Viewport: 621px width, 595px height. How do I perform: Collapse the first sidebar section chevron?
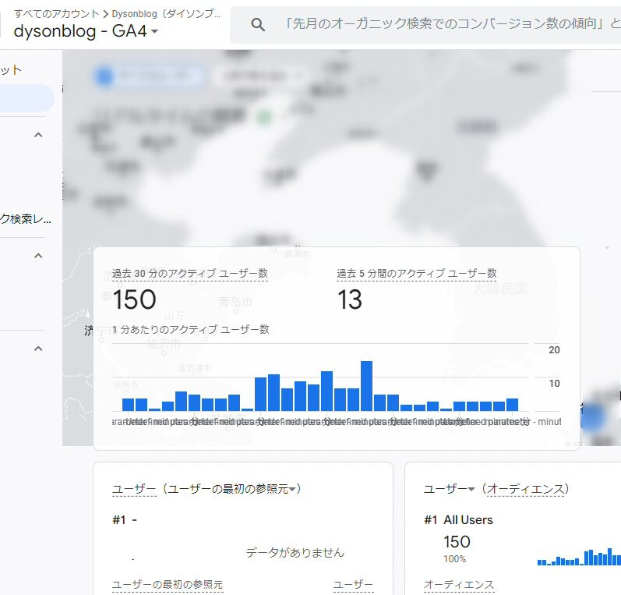click(38, 135)
